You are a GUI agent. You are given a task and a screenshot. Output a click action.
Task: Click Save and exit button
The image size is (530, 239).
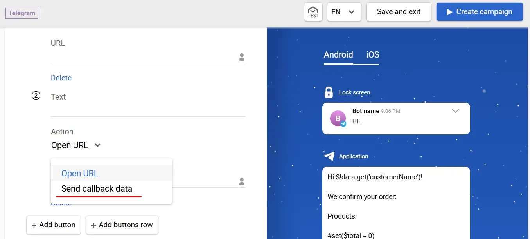point(398,12)
